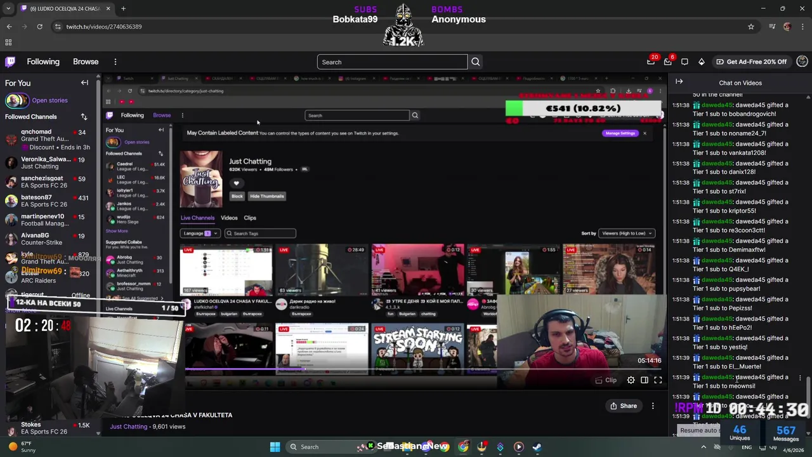Viewport: 812px width, 457px height.
Task: Close the LUDKO OCELQVA browser tab
Action: click(108, 8)
